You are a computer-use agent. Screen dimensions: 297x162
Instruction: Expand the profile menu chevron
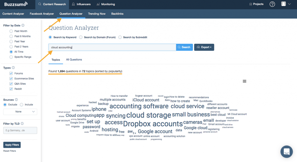coord(289,4)
